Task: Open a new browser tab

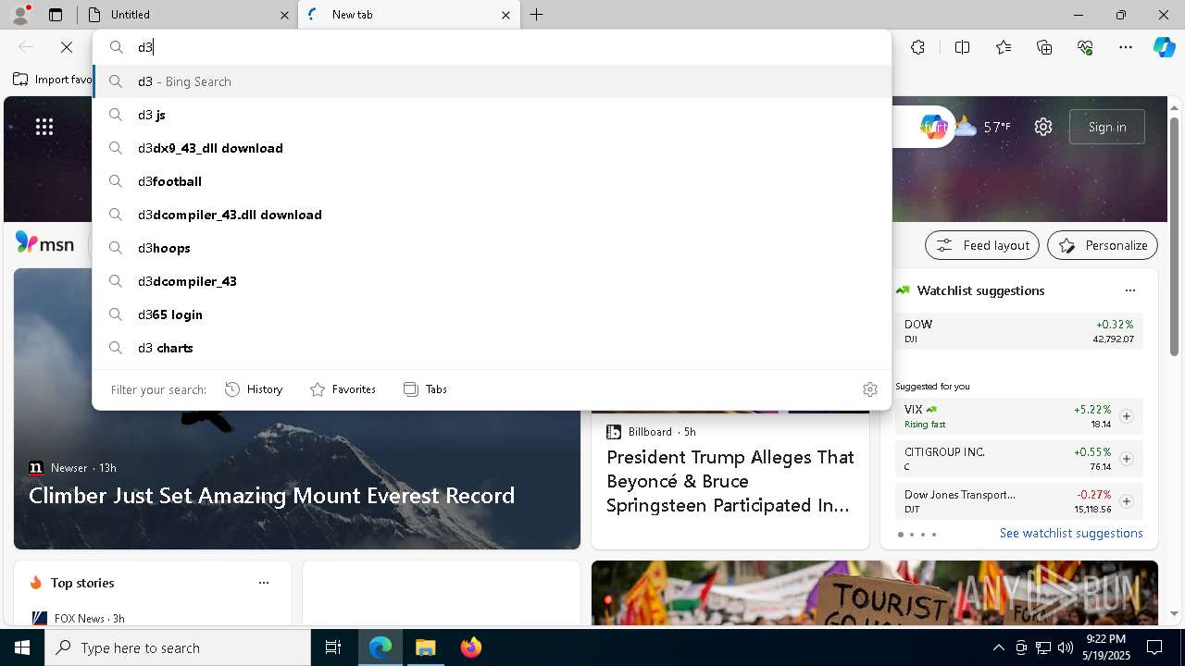Action: pos(537,15)
